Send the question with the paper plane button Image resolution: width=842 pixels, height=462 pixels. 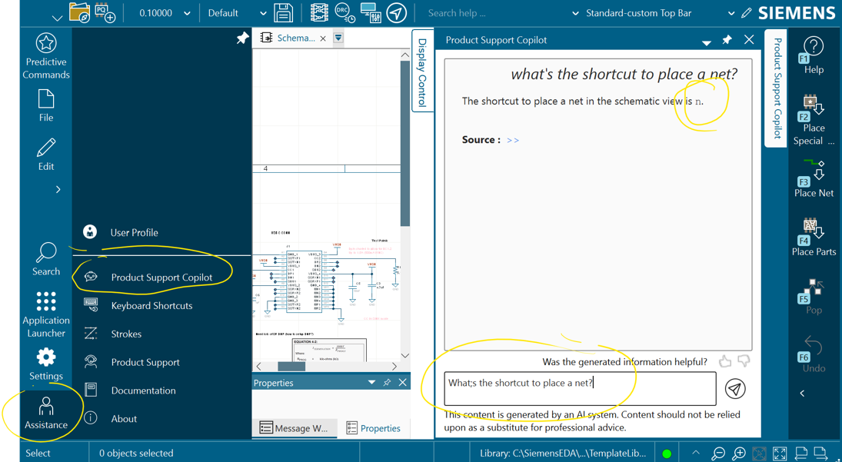(x=735, y=388)
